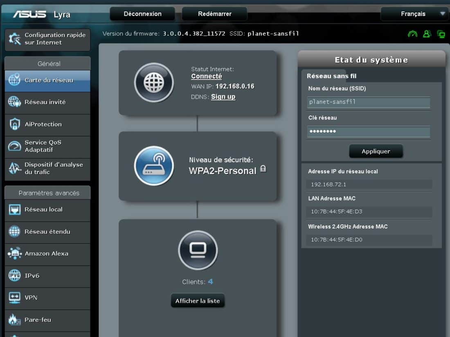Click the clients computer monitor icon
Viewport: 450px width, 337px height.
pos(198,250)
